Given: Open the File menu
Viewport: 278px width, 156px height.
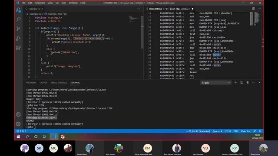Looking at the screenshot, I should [23, 3].
